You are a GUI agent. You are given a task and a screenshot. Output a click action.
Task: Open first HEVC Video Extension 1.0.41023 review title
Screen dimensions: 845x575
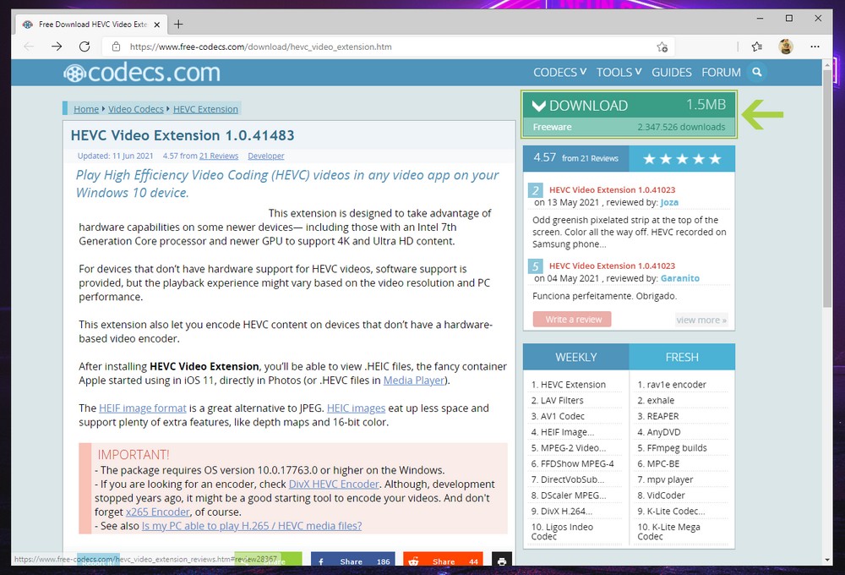pyautogui.click(x=612, y=190)
